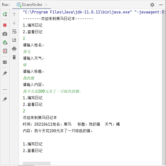Attach debugger using the green bug icon

coord(5,43)
